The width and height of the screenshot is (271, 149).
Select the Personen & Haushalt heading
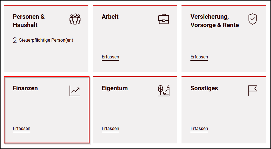click(x=29, y=21)
